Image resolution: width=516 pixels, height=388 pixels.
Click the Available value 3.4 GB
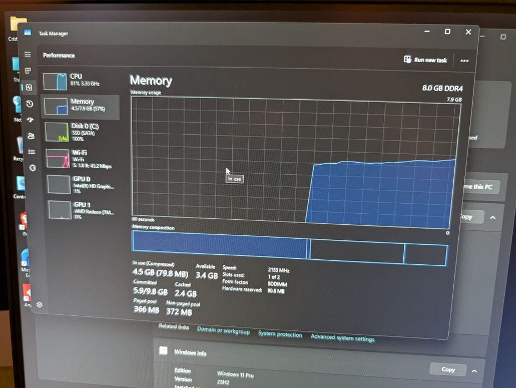[x=207, y=275]
